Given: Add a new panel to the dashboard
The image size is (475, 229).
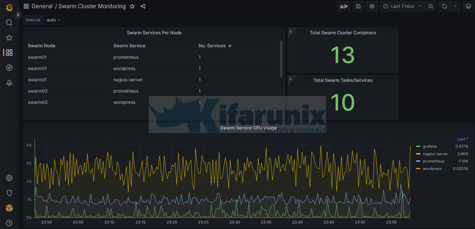Looking at the screenshot, I should 344,6.
